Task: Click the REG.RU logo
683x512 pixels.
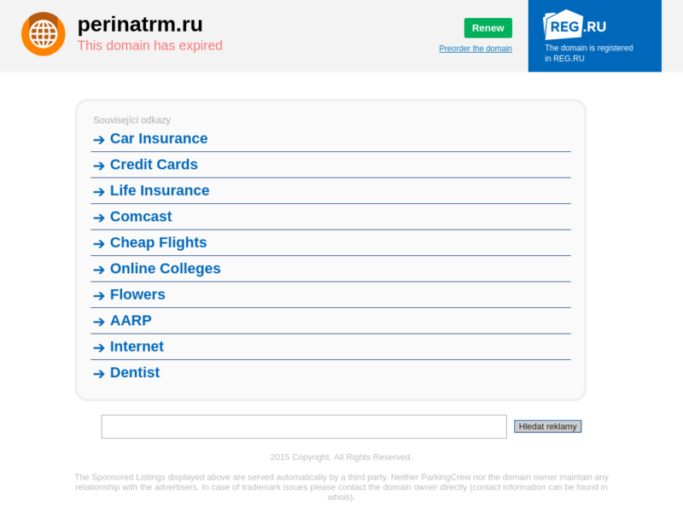Action: tap(575, 25)
